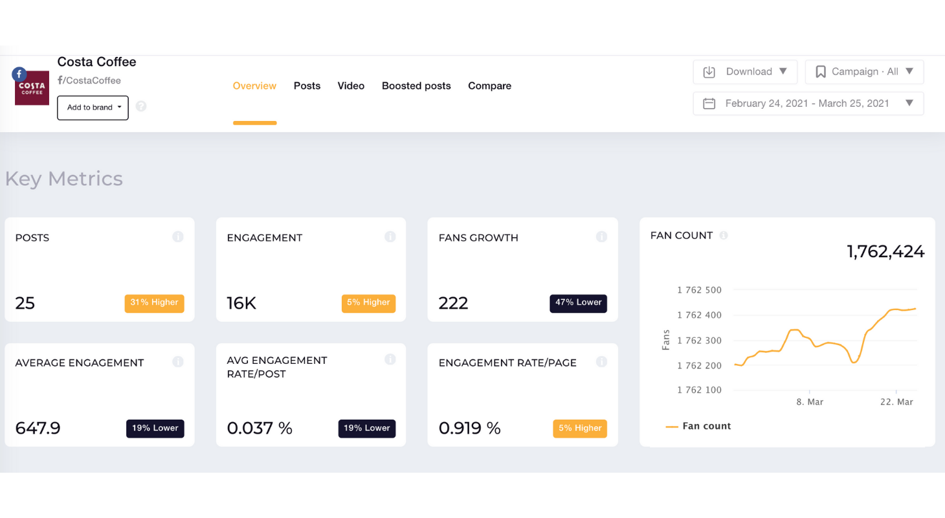The height and width of the screenshot is (518, 945).
Task: Click the Costa Coffee logo thumbnail
Action: point(32,88)
